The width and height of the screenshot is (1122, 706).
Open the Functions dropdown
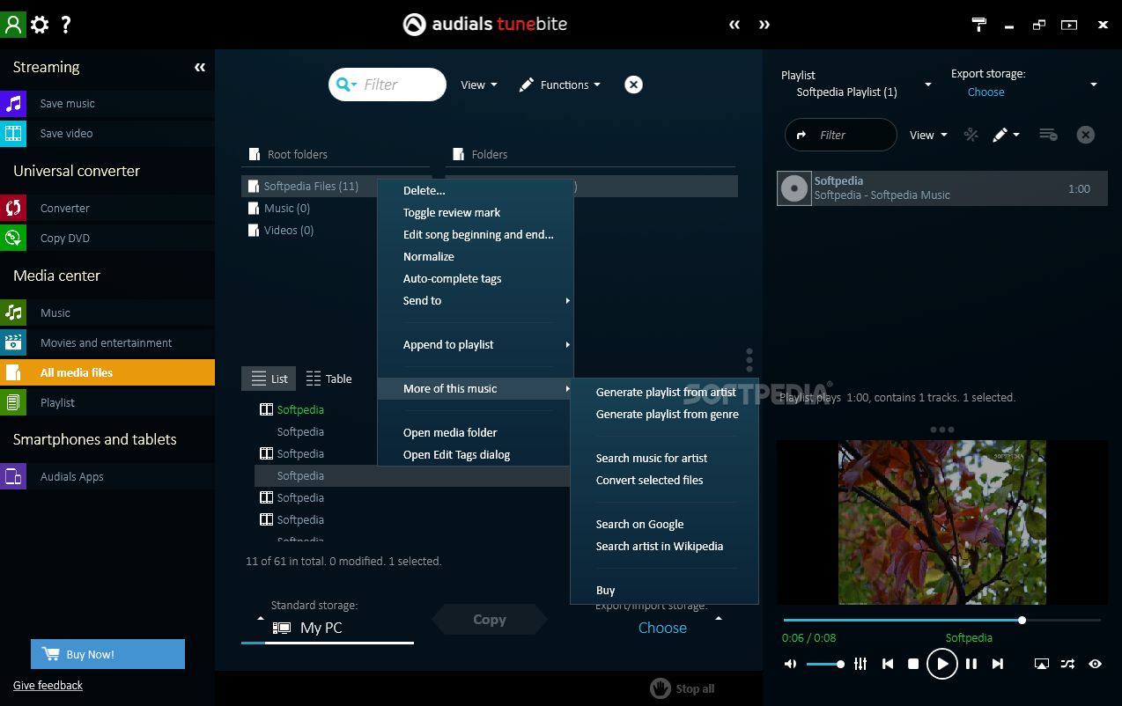(x=560, y=85)
